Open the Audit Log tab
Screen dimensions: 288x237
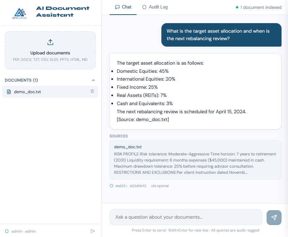[155, 7]
